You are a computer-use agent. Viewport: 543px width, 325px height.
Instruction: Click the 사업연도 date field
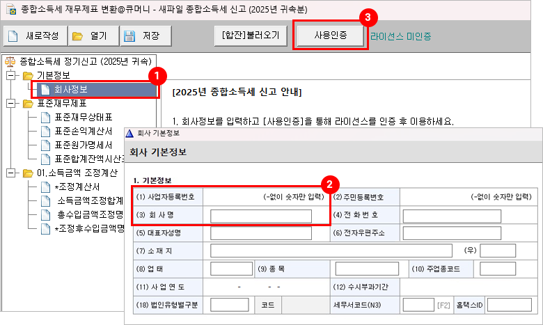(265, 287)
